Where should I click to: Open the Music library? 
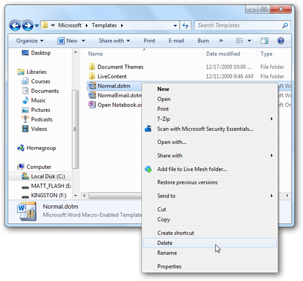34,100
